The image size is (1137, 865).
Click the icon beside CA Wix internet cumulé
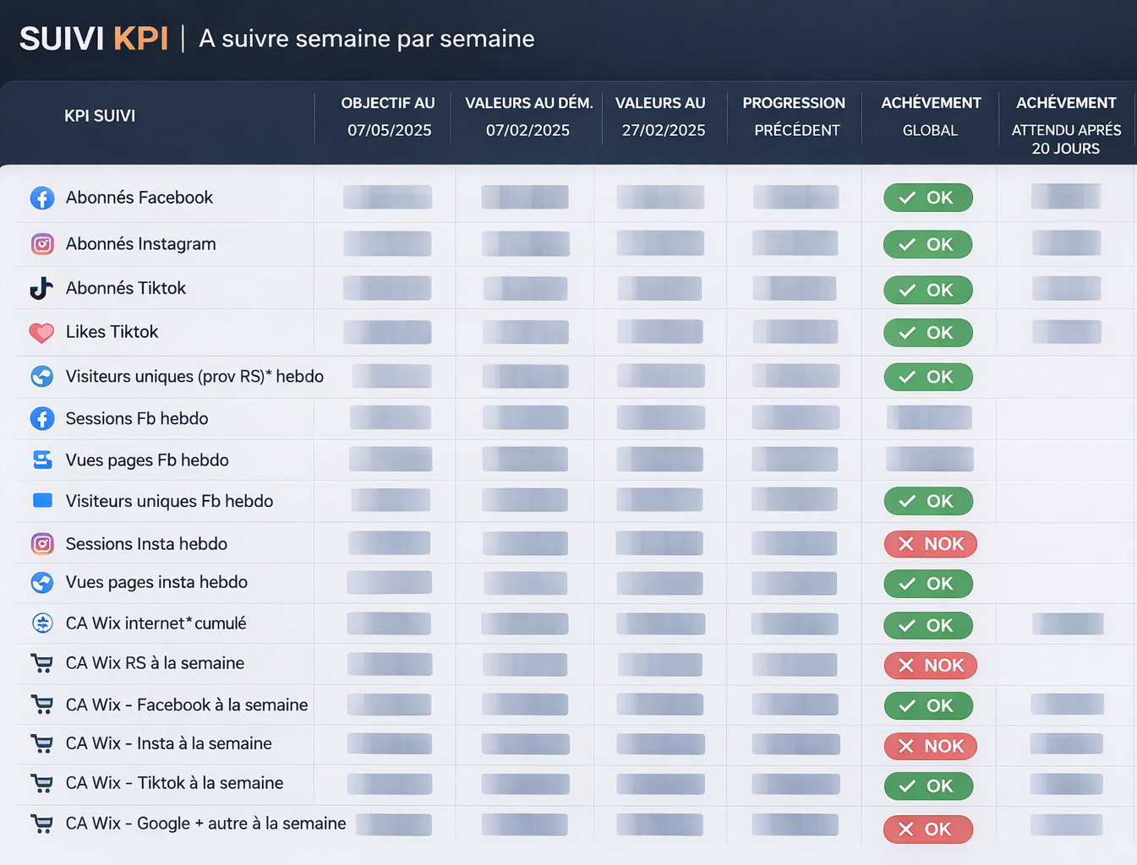coord(42,623)
